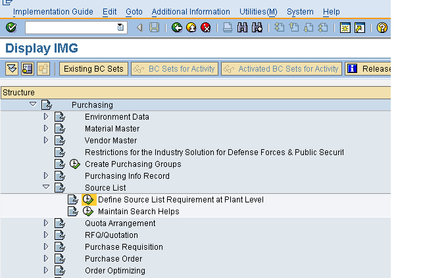This screenshot has width=421, height=278.
Task: Click the yellow Help question mark icon
Action: pos(382,28)
